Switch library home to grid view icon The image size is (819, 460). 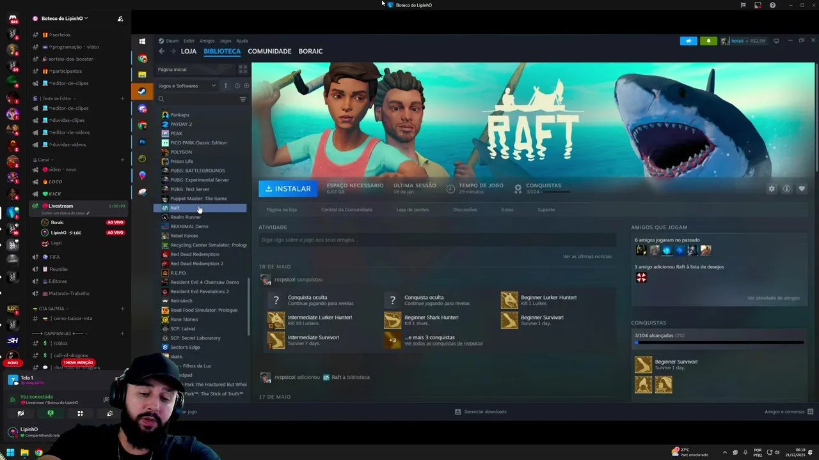point(243,69)
